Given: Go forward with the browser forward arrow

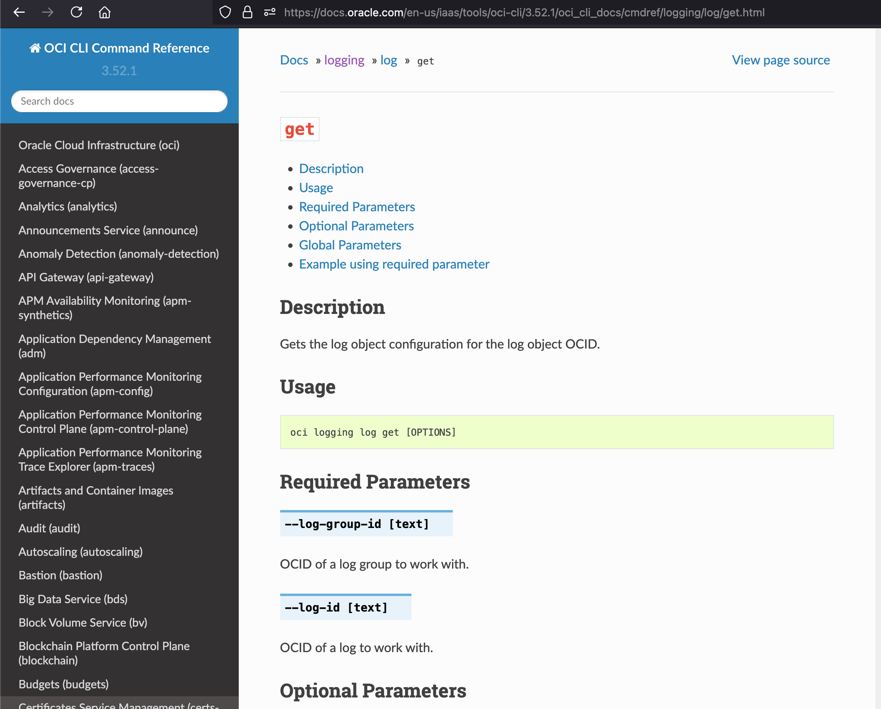Looking at the screenshot, I should (x=48, y=12).
